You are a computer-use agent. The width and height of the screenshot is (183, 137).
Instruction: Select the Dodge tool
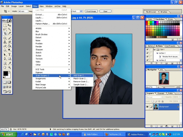[x=9, y=50]
